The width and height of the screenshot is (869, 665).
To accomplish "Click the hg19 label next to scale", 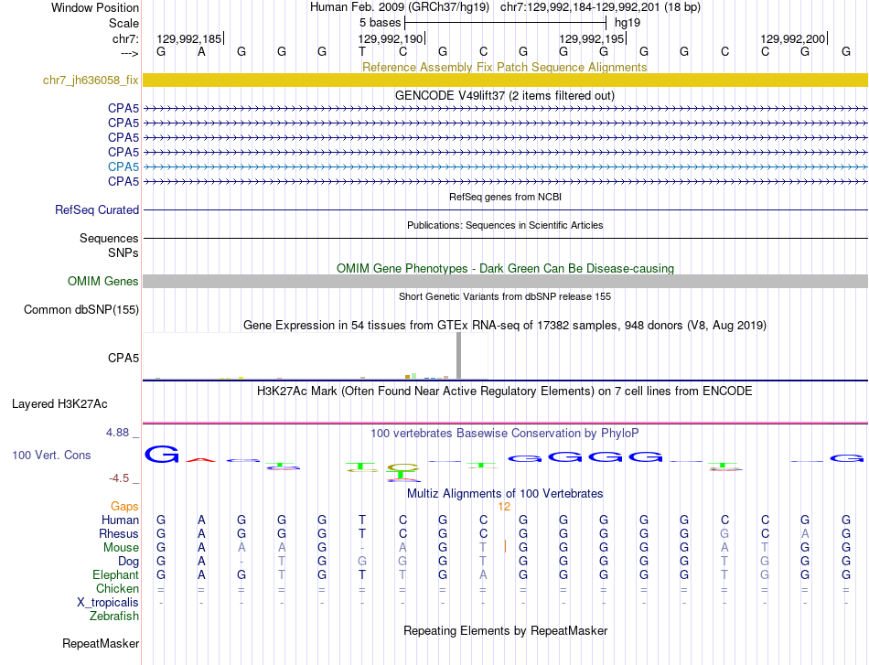I will click(628, 23).
